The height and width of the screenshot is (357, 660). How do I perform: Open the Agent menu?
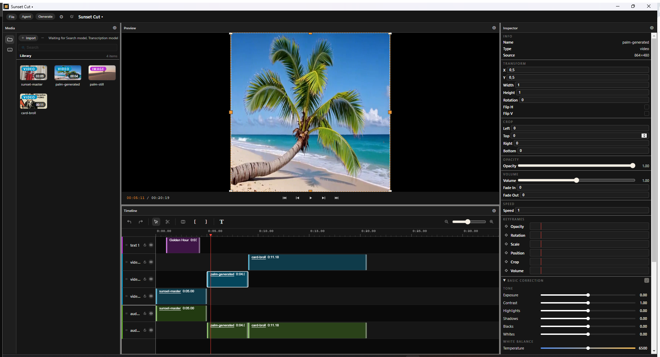coord(26,17)
